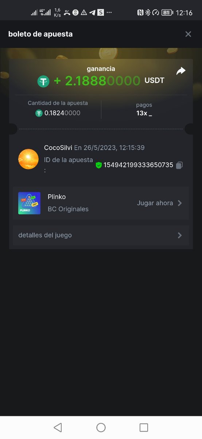The height and width of the screenshot is (439, 202).
Task: Tap the share arrow icon
Action: point(181,71)
